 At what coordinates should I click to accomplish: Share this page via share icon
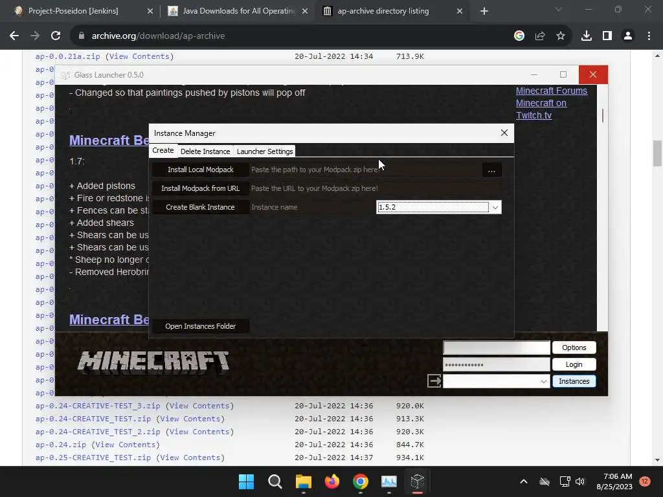click(540, 36)
